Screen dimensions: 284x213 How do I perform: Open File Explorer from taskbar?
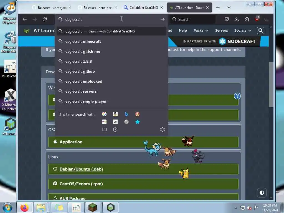click(41, 207)
